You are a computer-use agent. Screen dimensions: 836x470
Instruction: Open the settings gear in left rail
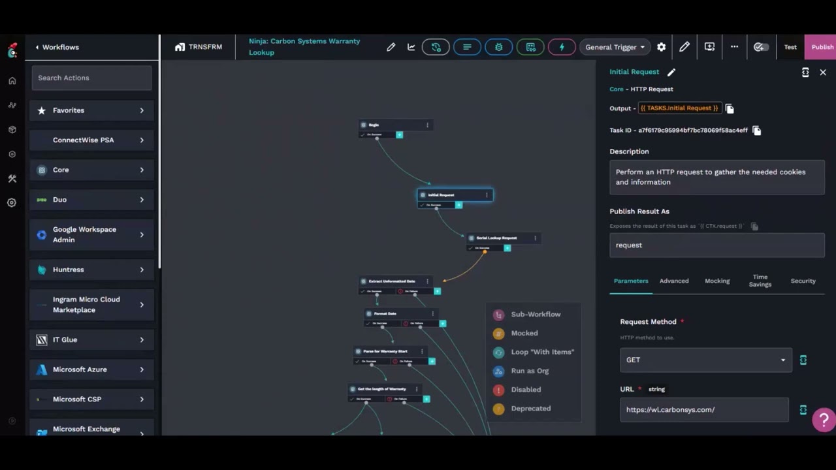pyautogui.click(x=12, y=203)
